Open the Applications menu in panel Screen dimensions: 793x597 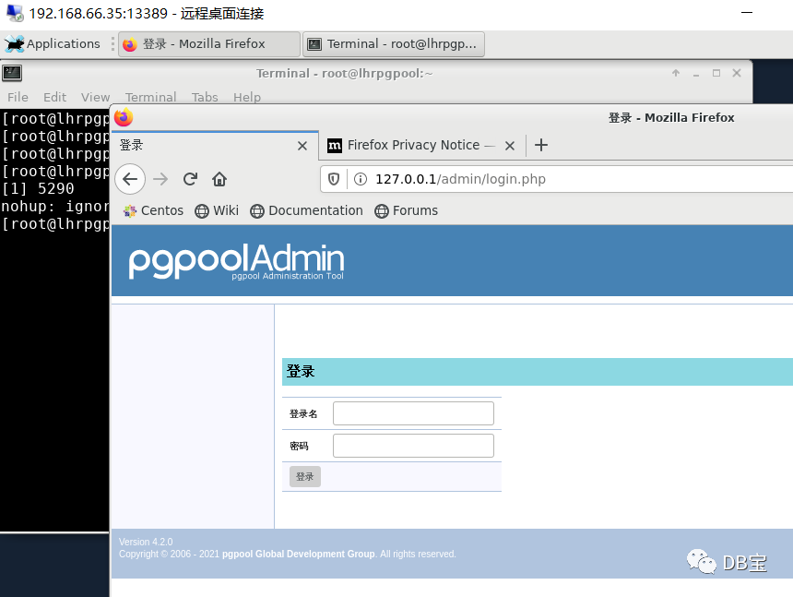(53, 44)
